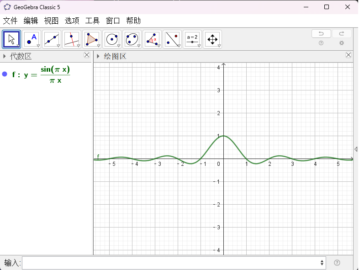Select the Point tool
The height and width of the screenshot is (270, 359).
coord(32,39)
